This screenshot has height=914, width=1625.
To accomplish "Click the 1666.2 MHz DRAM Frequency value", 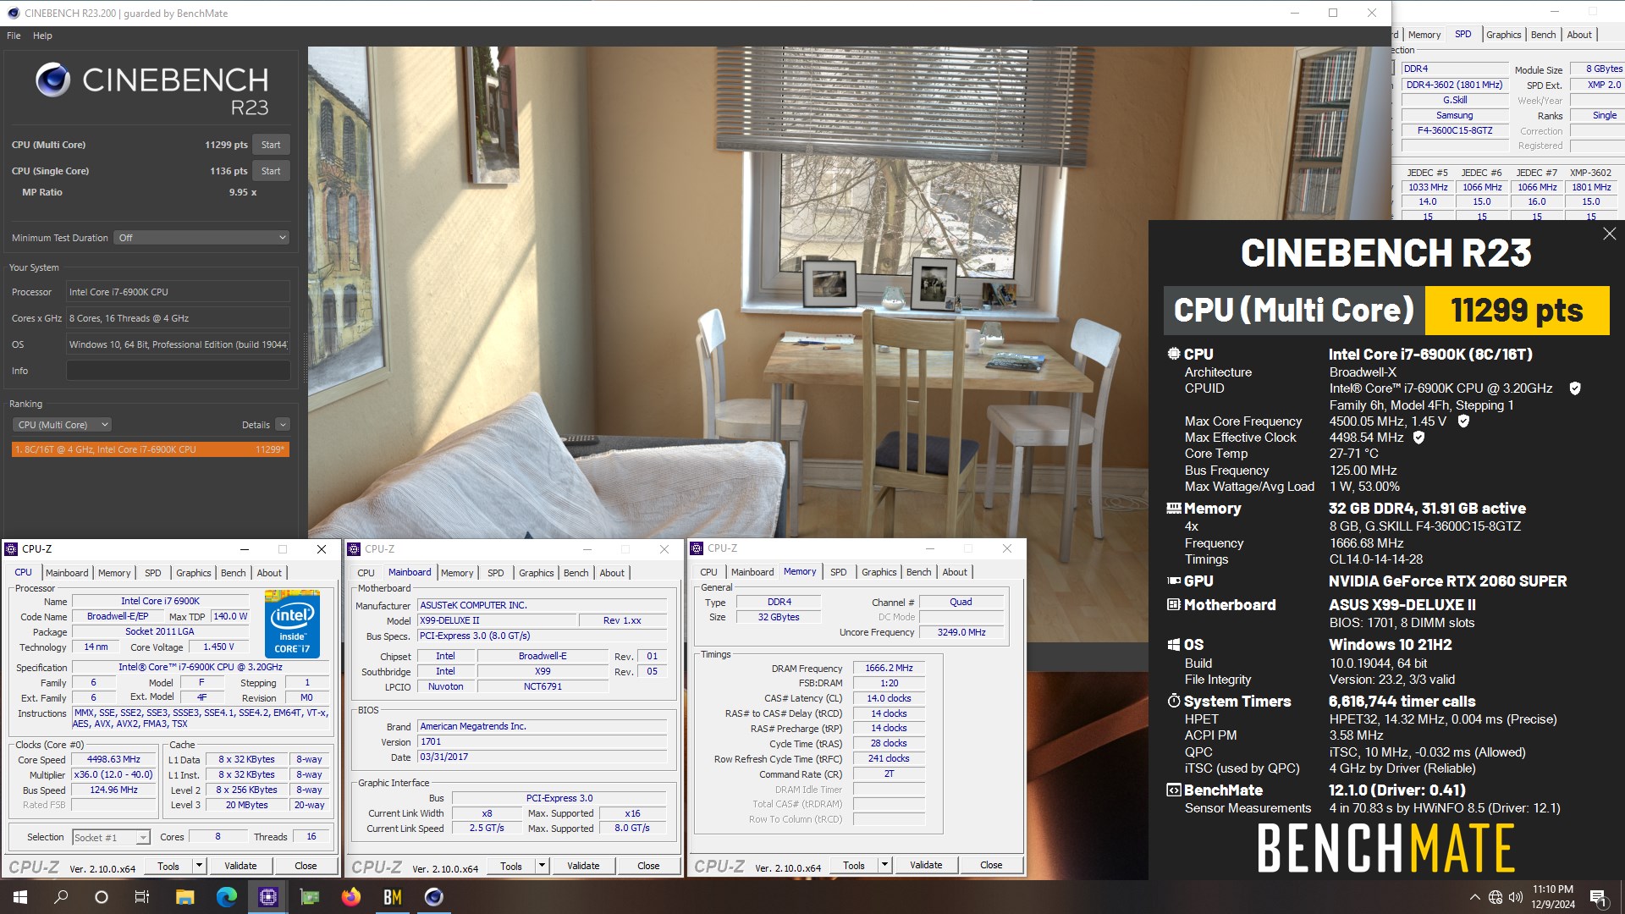I will 889,669.
